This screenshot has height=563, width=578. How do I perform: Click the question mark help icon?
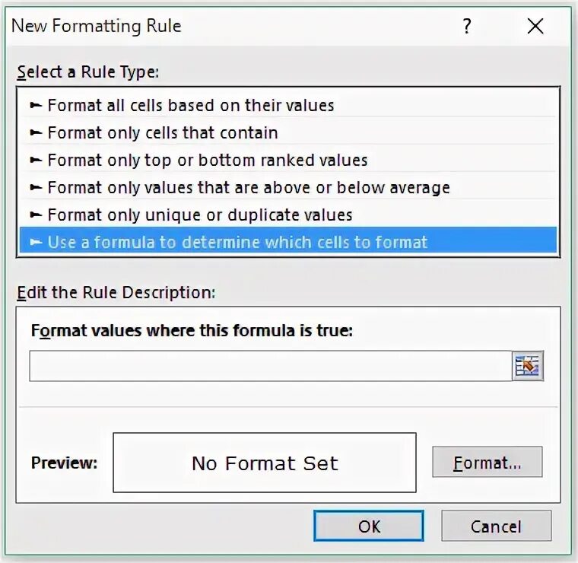467,26
